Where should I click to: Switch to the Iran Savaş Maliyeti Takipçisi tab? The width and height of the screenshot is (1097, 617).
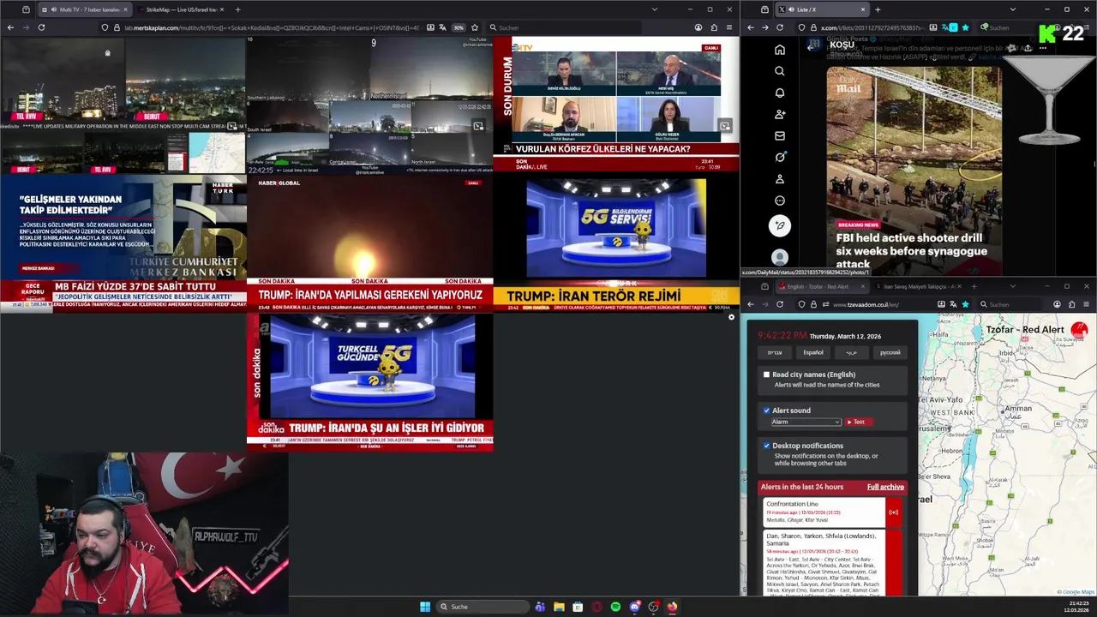pyautogui.click(x=917, y=286)
